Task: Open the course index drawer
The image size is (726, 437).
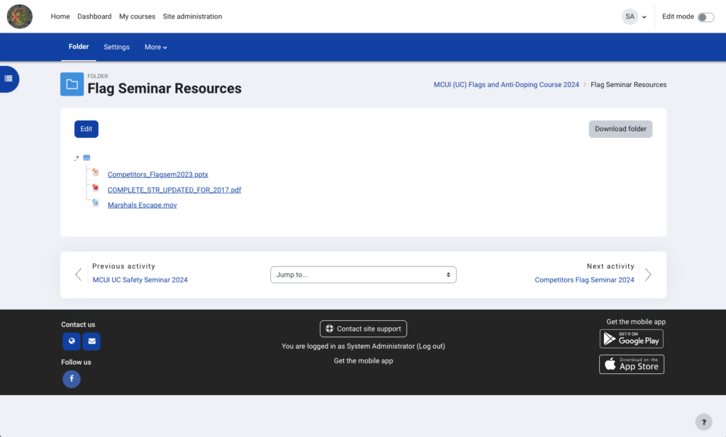Action: 9,79
